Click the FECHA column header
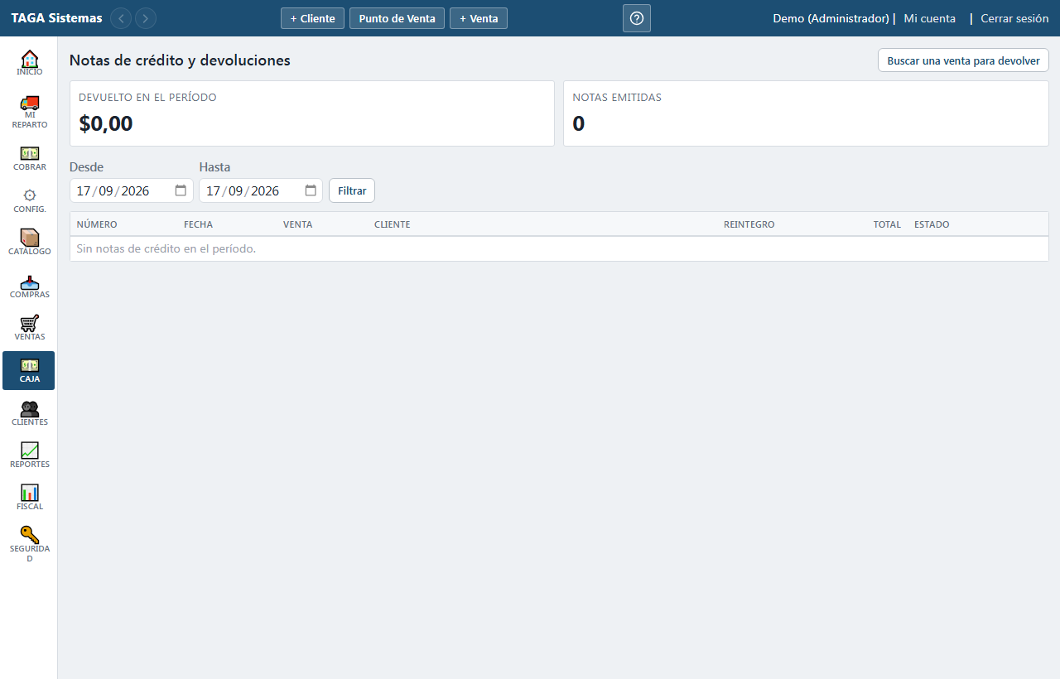1060x679 pixels. coord(198,224)
